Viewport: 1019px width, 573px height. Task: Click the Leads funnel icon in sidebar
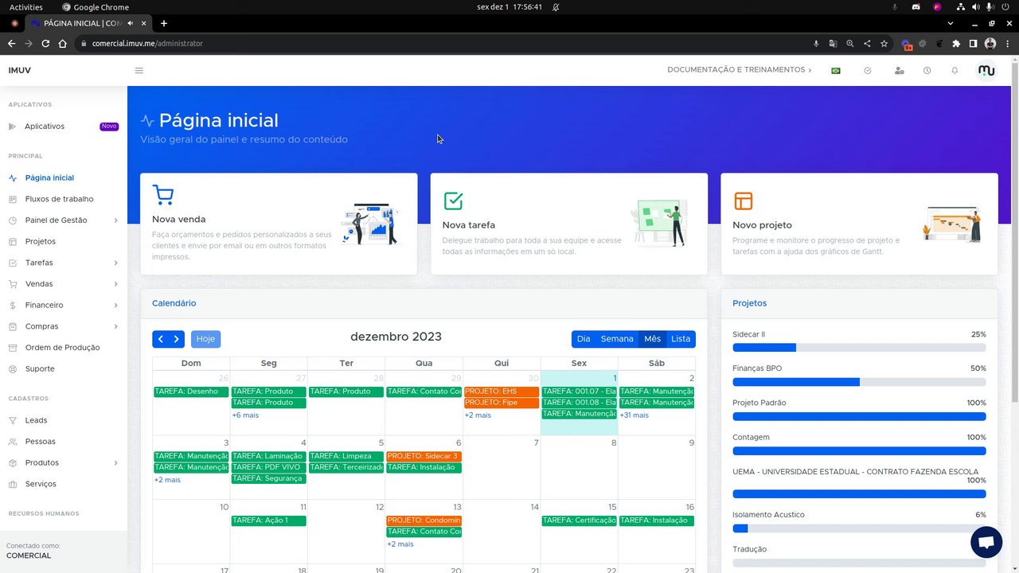13,420
